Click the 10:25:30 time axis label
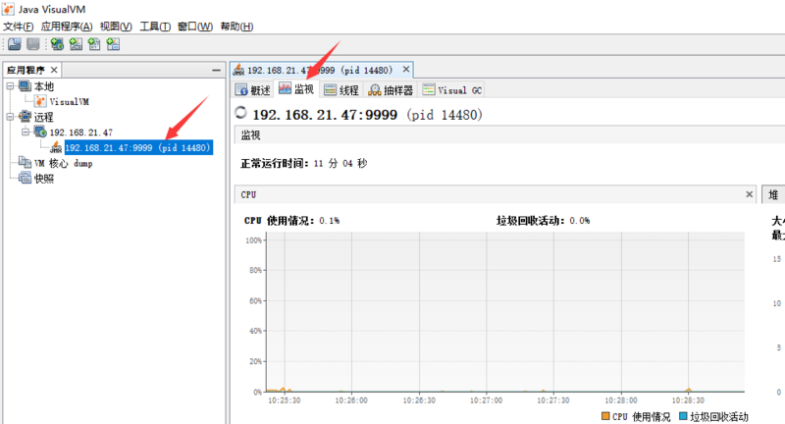The image size is (785, 424). pos(285,400)
